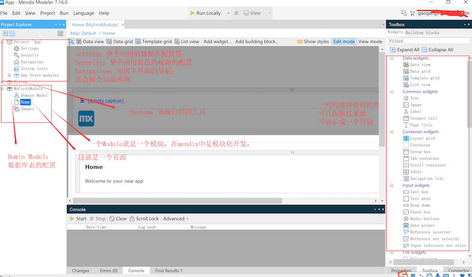Open the System texts item

tap(30, 68)
